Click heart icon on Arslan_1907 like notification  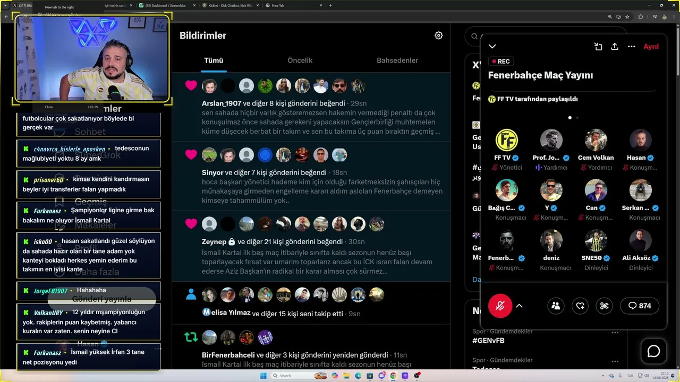191,86
